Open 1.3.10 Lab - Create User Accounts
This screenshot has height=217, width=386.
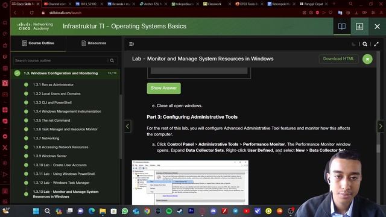(60, 165)
